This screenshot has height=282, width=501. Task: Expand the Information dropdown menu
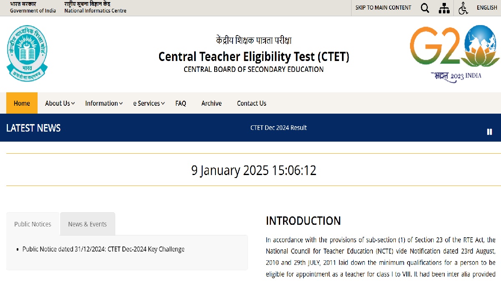tap(104, 103)
